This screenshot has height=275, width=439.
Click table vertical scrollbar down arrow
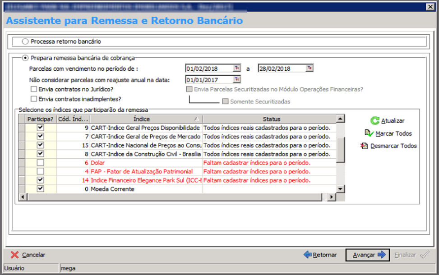(341, 189)
